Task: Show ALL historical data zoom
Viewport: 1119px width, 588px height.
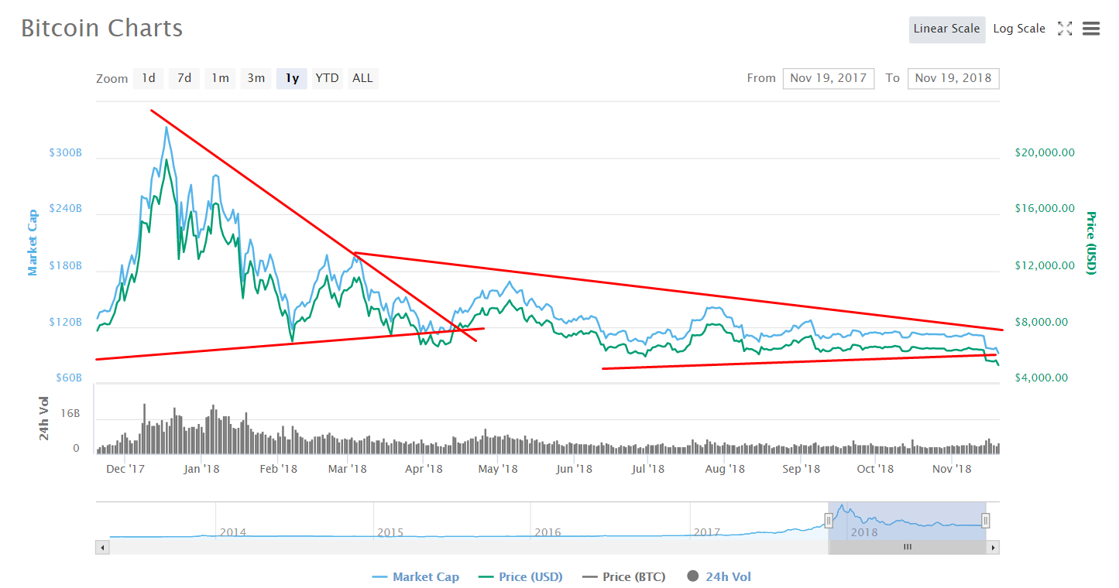Action: [362, 78]
